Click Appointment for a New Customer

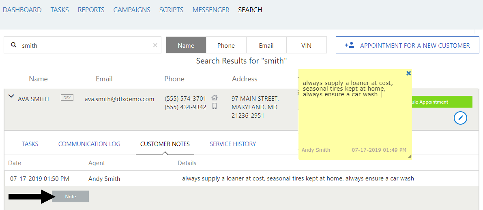tap(407, 45)
